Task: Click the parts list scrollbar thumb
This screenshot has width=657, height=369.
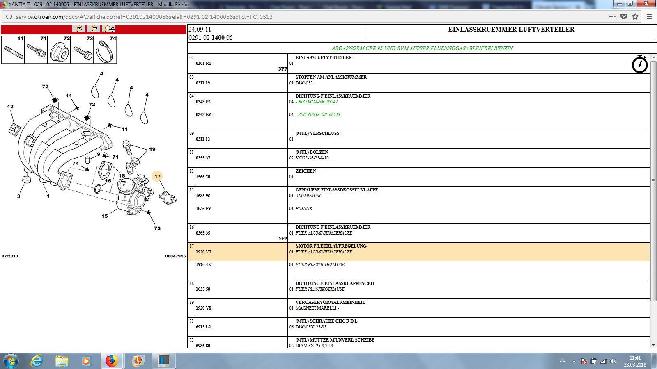Action: (653, 180)
